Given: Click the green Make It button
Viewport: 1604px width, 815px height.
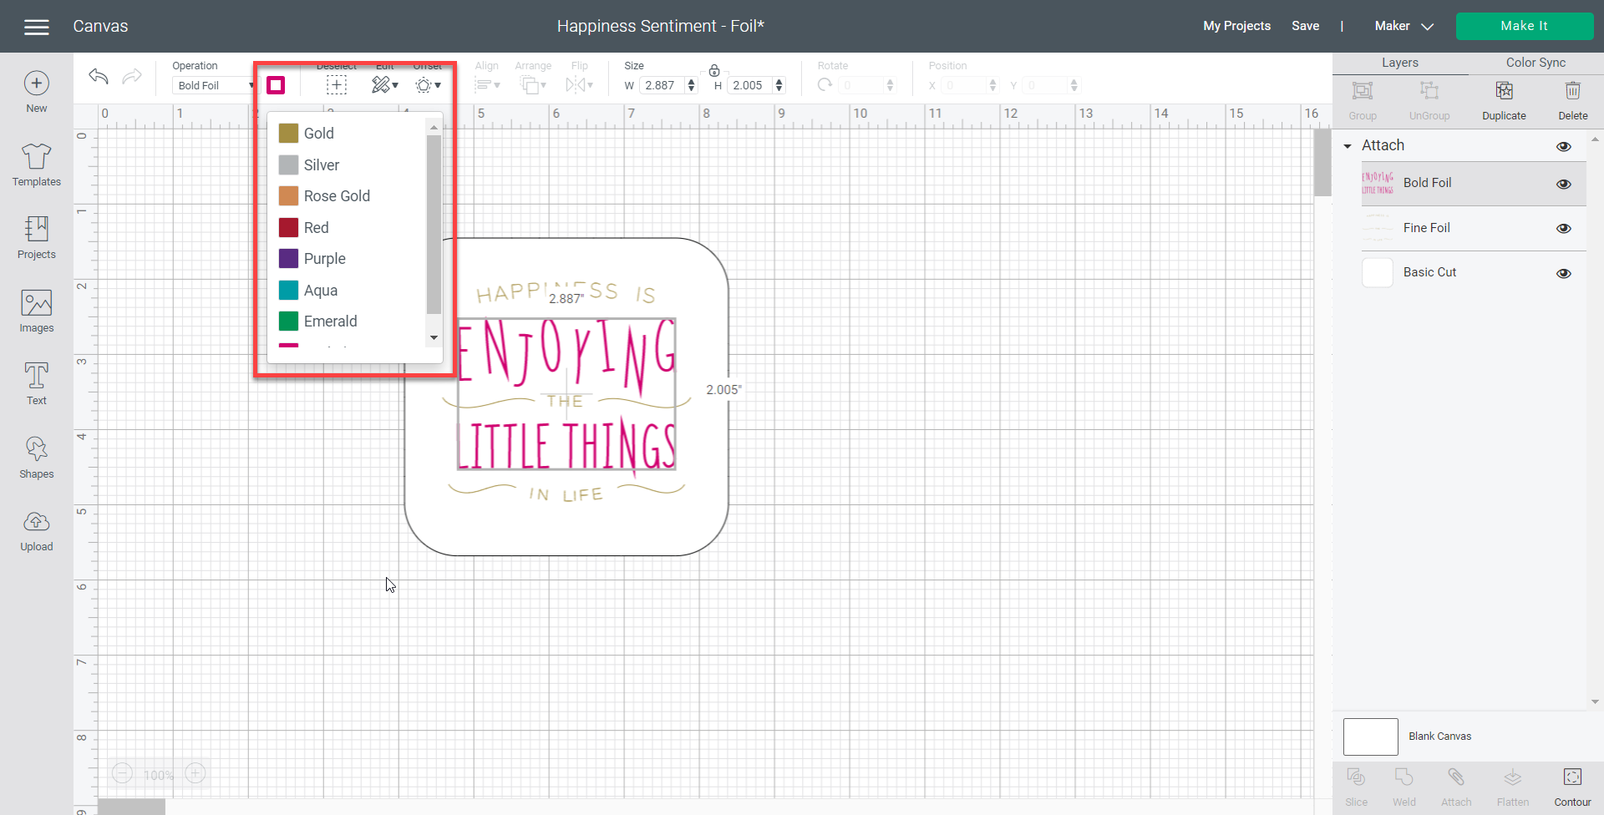Looking at the screenshot, I should tap(1524, 26).
